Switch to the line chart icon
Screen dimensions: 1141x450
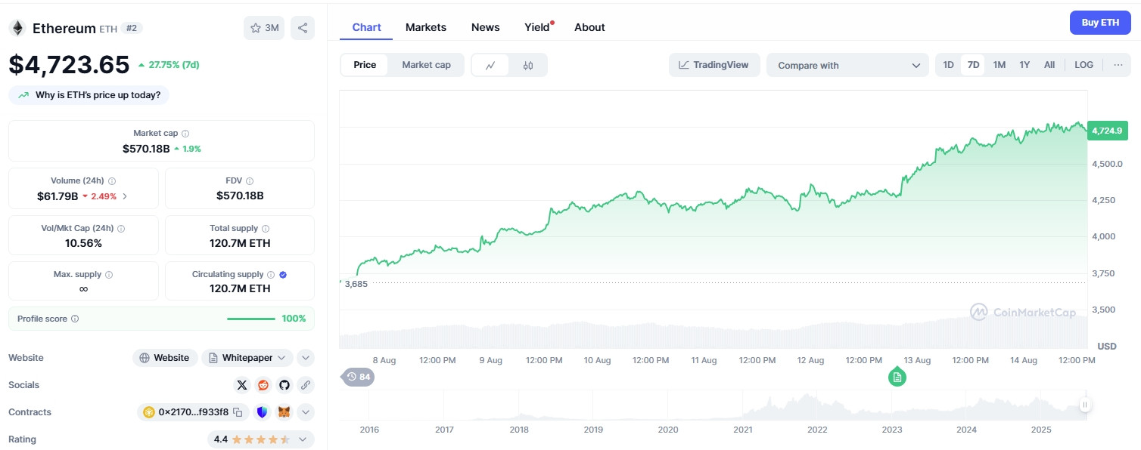(490, 65)
